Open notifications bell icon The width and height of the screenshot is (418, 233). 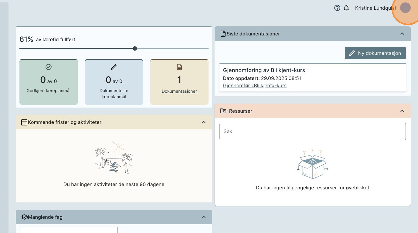click(346, 8)
